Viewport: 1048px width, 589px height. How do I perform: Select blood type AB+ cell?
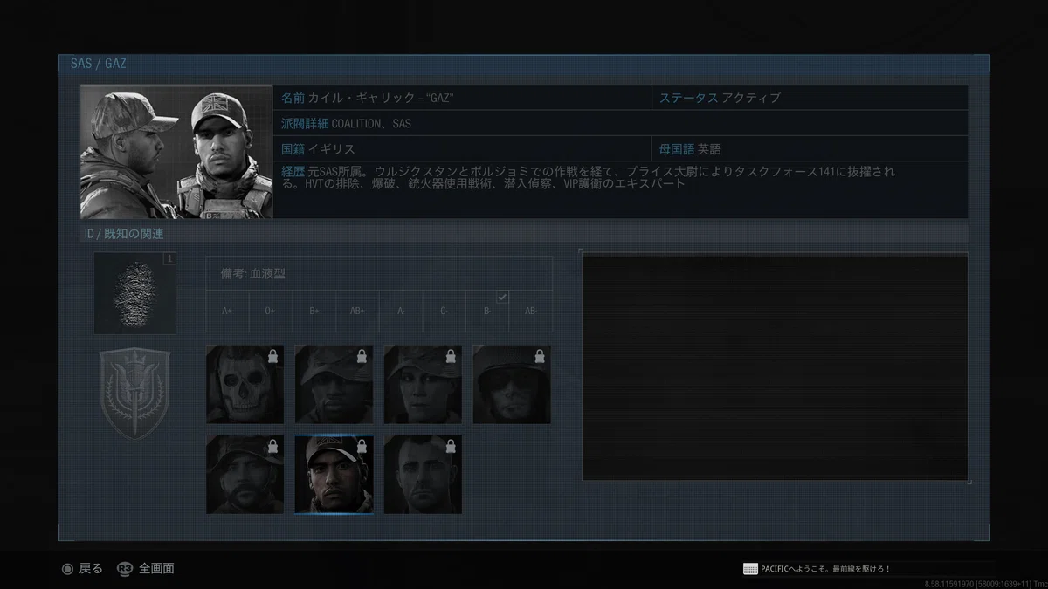(x=357, y=311)
